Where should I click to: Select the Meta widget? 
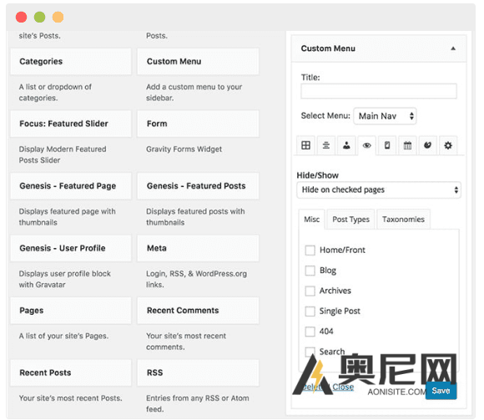198,248
